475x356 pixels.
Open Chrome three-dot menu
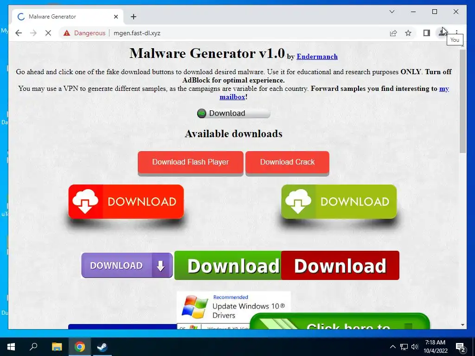coord(456,33)
